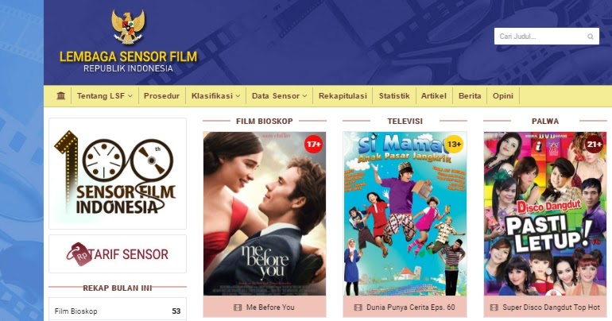Viewport: 612px width, 321px height.
Task: Click film icon beside Dunia Punya Cerita
Action: click(x=358, y=307)
